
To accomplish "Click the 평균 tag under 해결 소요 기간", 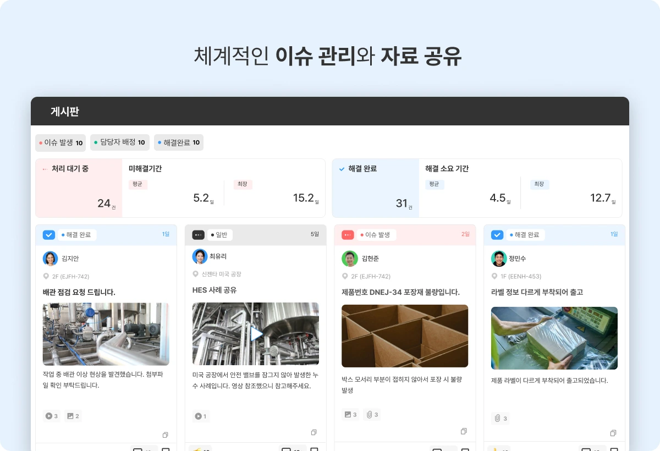I will click(435, 184).
